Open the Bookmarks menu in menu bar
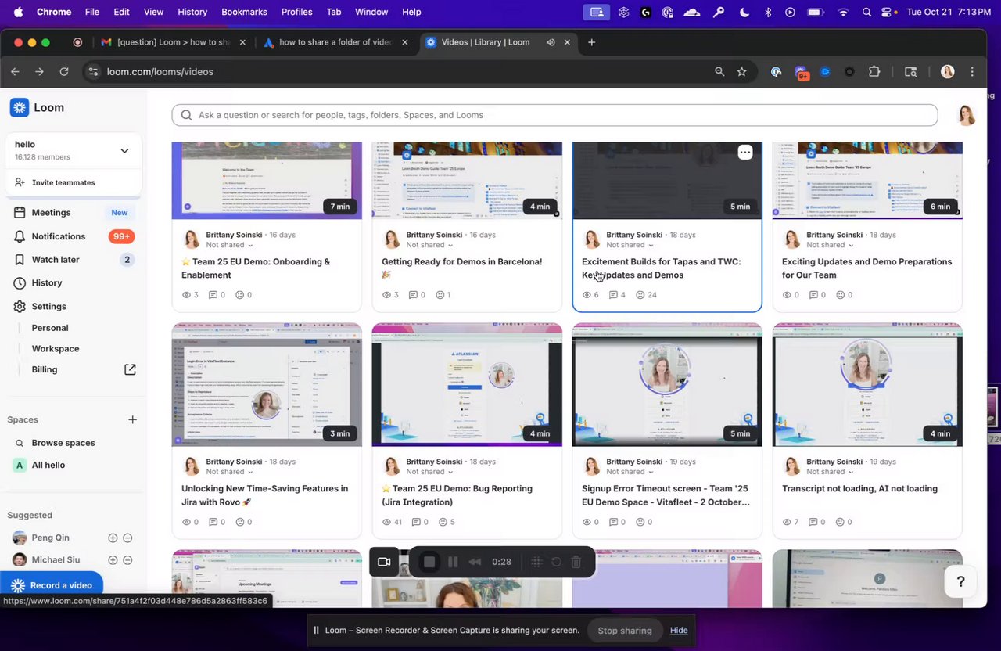The width and height of the screenshot is (1001, 651). (x=244, y=12)
